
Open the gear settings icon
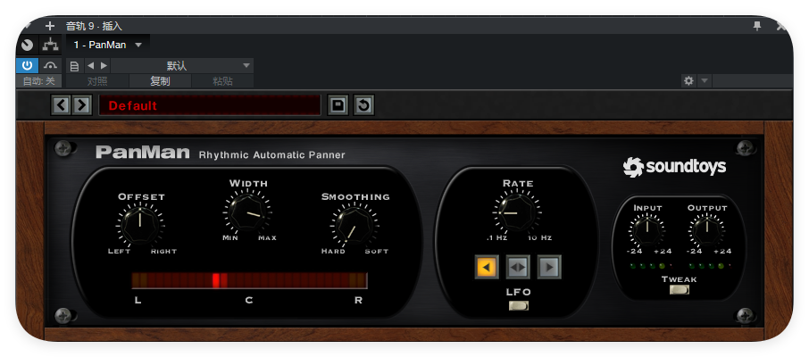click(x=688, y=81)
